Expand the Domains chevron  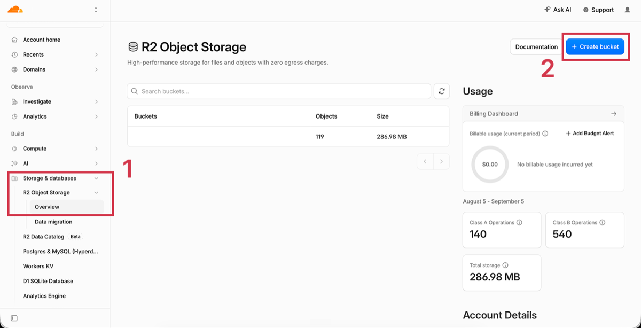click(x=96, y=69)
